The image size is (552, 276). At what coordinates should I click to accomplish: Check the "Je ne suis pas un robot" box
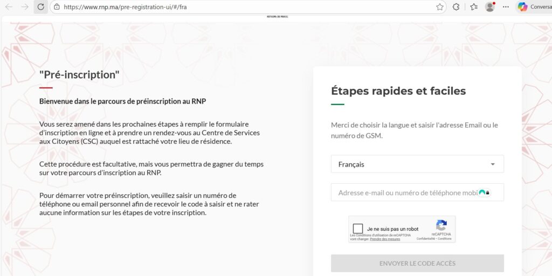coord(358,229)
